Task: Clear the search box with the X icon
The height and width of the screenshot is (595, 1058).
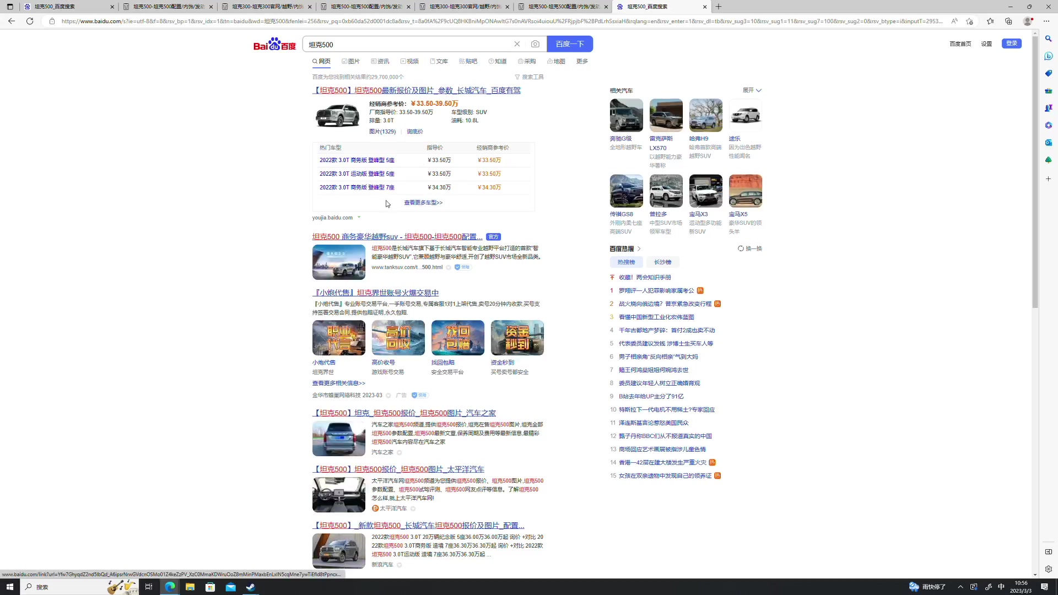Action: coord(517,44)
